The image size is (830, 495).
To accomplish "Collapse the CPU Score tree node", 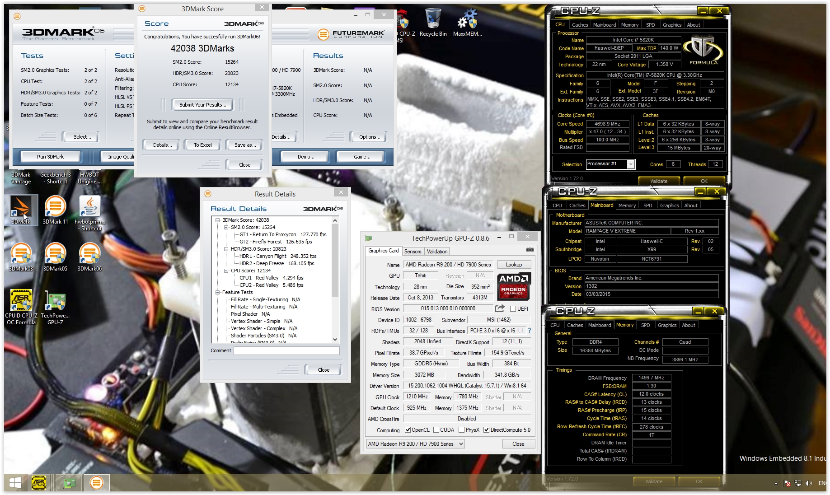I will point(226,271).
